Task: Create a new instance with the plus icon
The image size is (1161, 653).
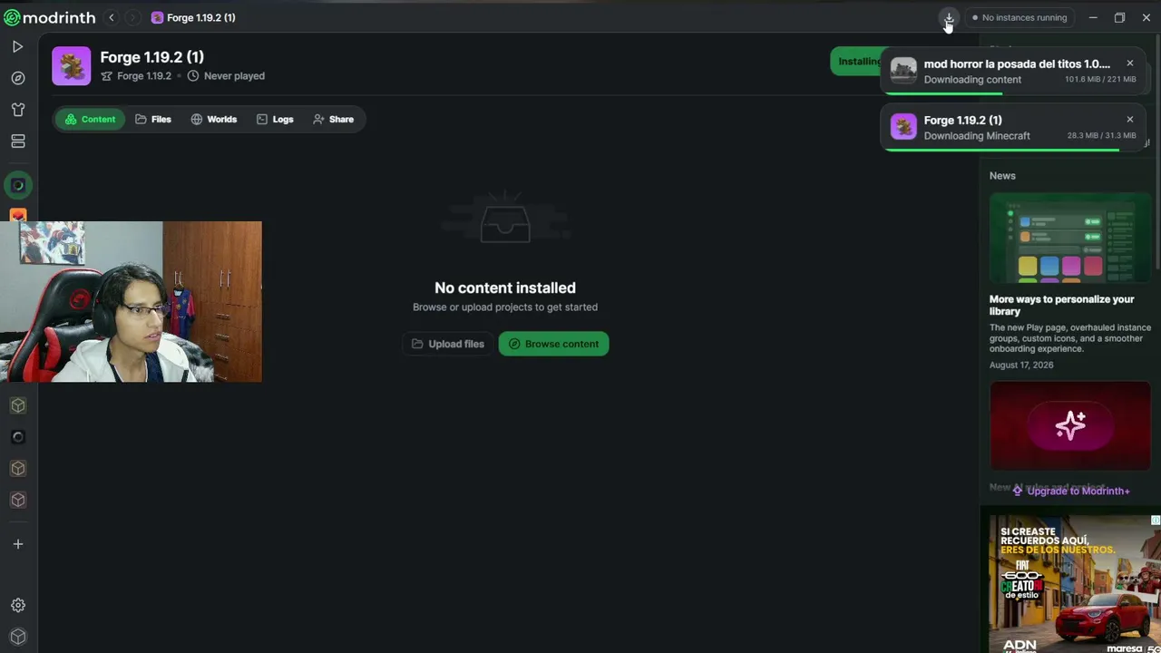Action: 17,544
